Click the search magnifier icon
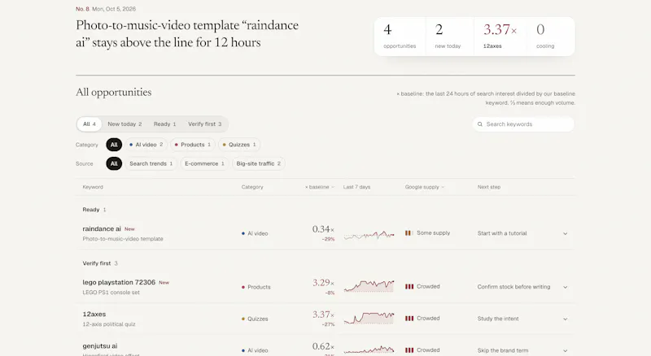 click(480, 124)
